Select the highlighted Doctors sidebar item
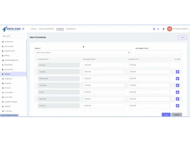Screen dimensions: 190x142 coord(13,74)
